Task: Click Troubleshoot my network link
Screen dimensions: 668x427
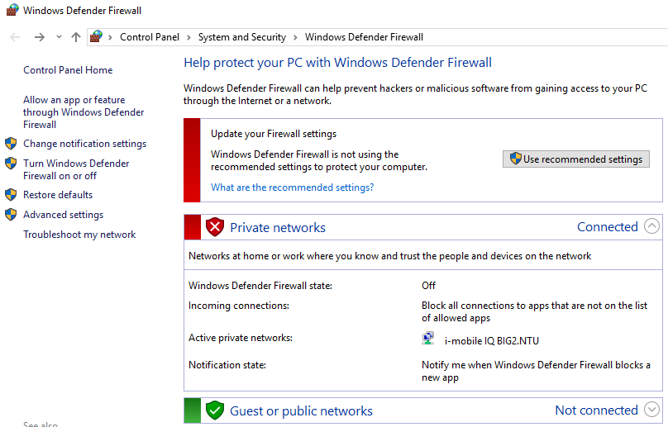Action: pos(79,235)
